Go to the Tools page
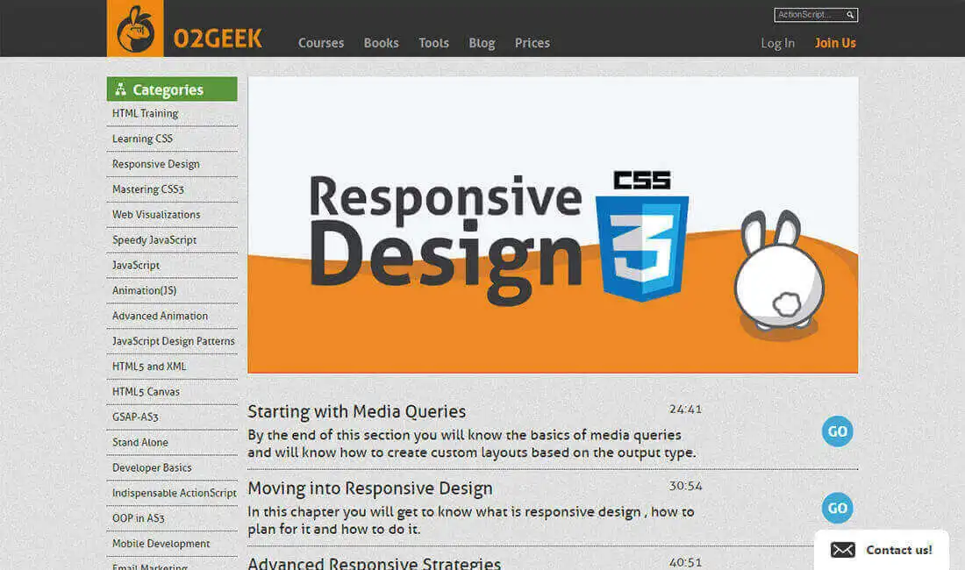The image size is (965, 570). (x=433, y=43)
